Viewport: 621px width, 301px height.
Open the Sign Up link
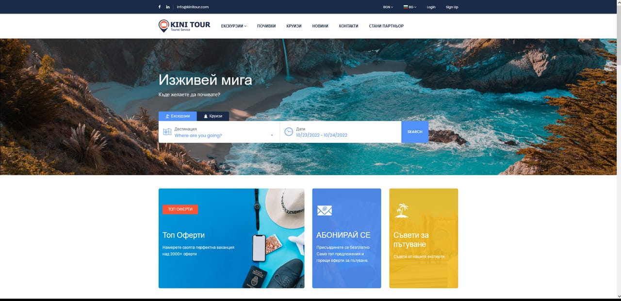tap(452, 7)
